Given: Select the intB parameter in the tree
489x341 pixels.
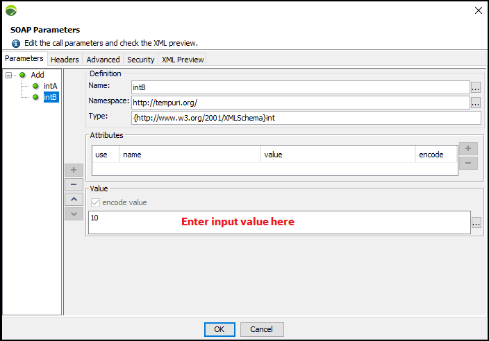Looking at the screenshot, I should click(51, 98).
